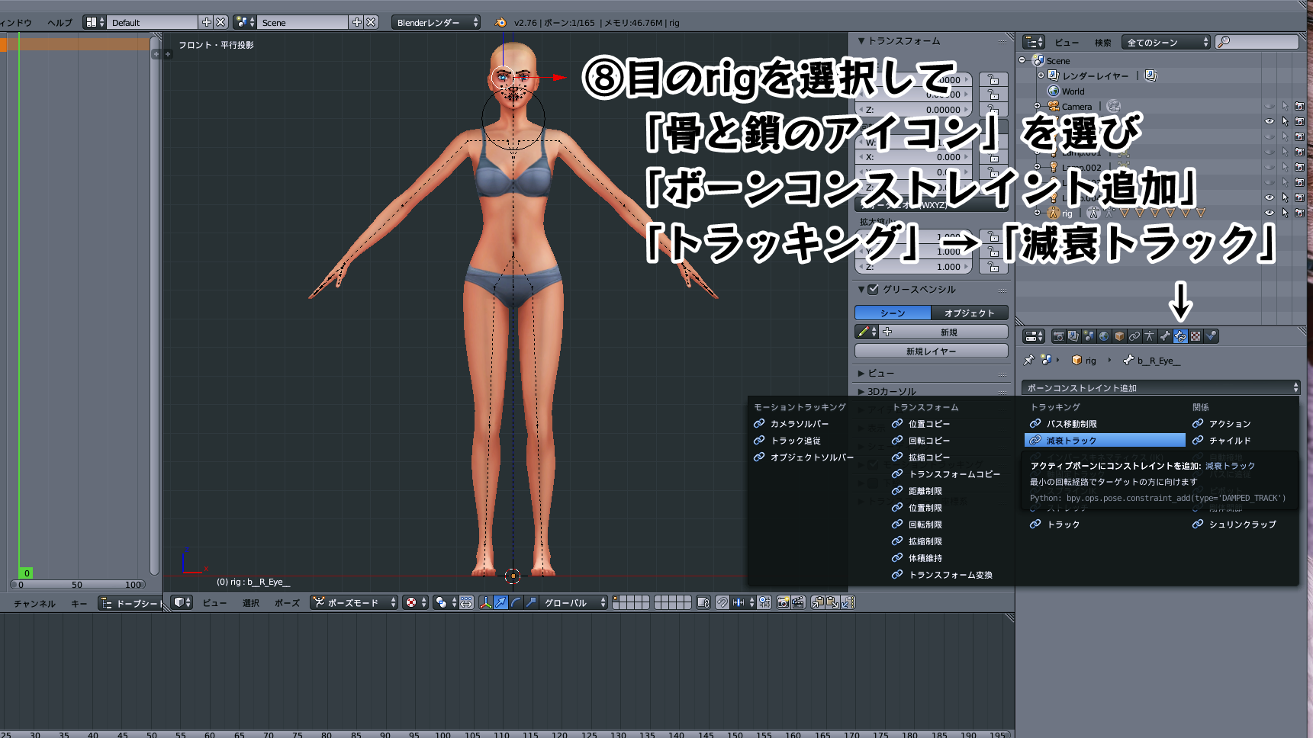
Task: Click the Blender logo in the info header
Action: pos(500,22)
